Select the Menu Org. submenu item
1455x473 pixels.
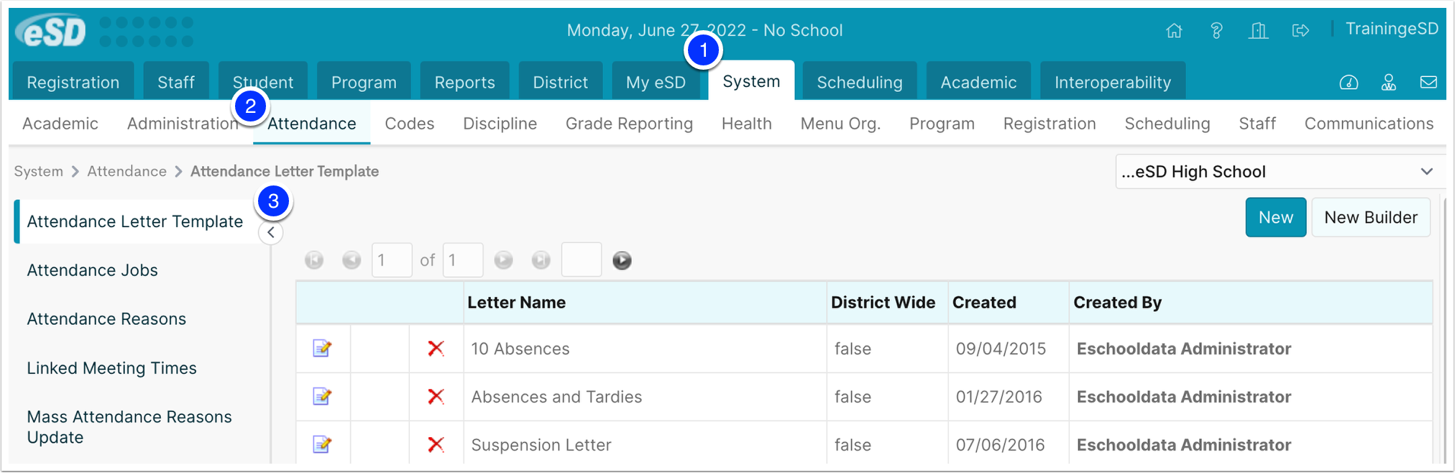(x=840, y=124)
